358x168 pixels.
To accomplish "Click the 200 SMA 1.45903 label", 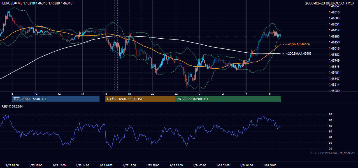I will pos(297,53).
